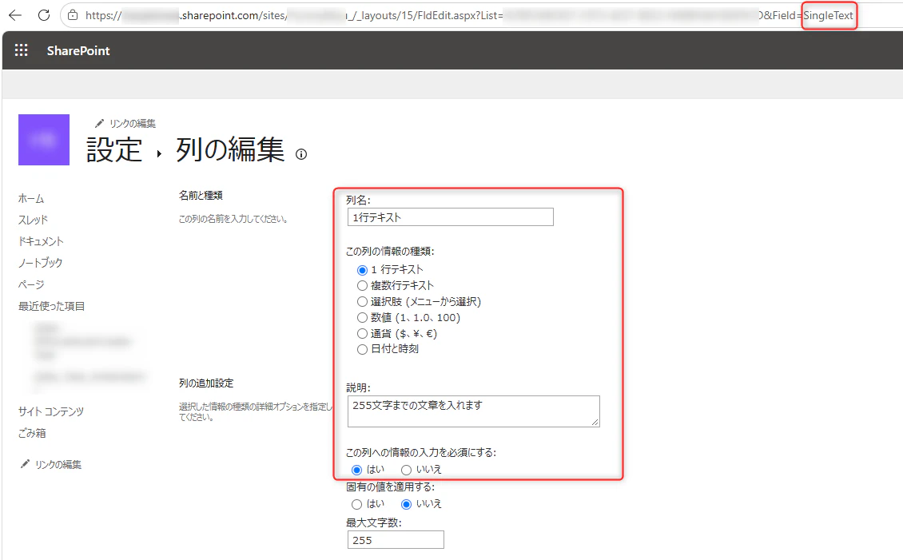The width and height of the screenshot is (903, 560).
Task: Choose いいえ for 固有の値を適用する
Action: [407, 505]
